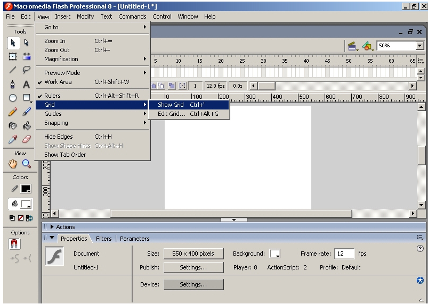Click the No Color icon
428x304 pixels.
click(x=20, y=218)
